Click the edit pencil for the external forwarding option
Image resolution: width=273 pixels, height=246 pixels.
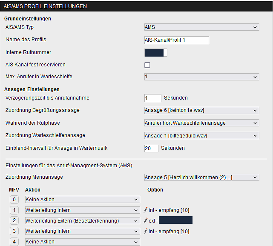(146, 220)
